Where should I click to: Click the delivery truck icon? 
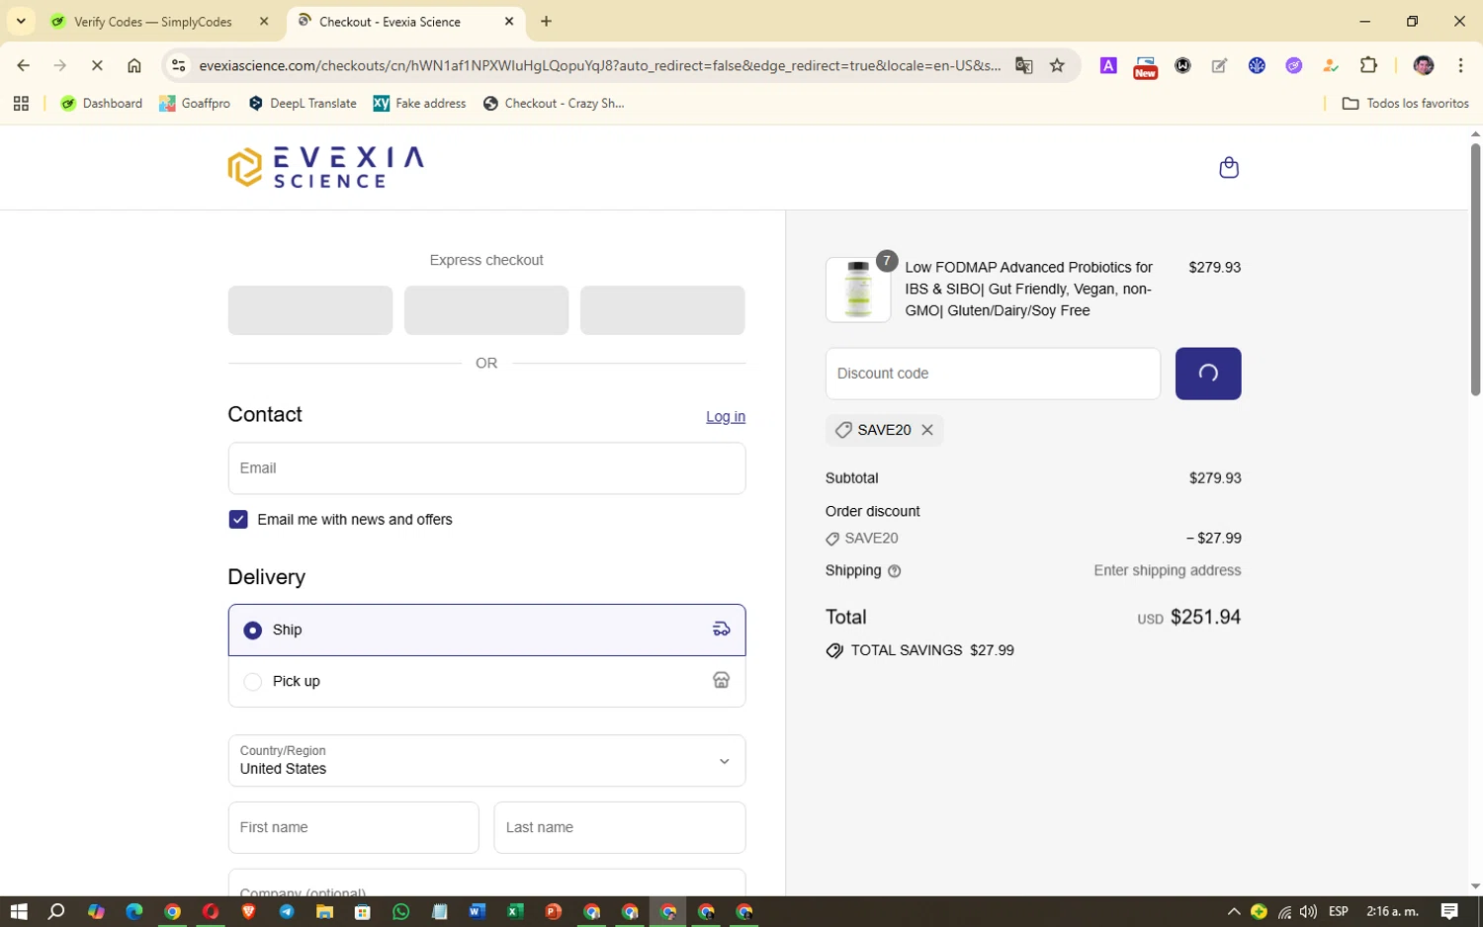[x=722, y=630]
